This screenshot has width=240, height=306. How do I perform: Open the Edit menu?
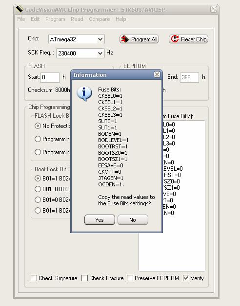35,19
